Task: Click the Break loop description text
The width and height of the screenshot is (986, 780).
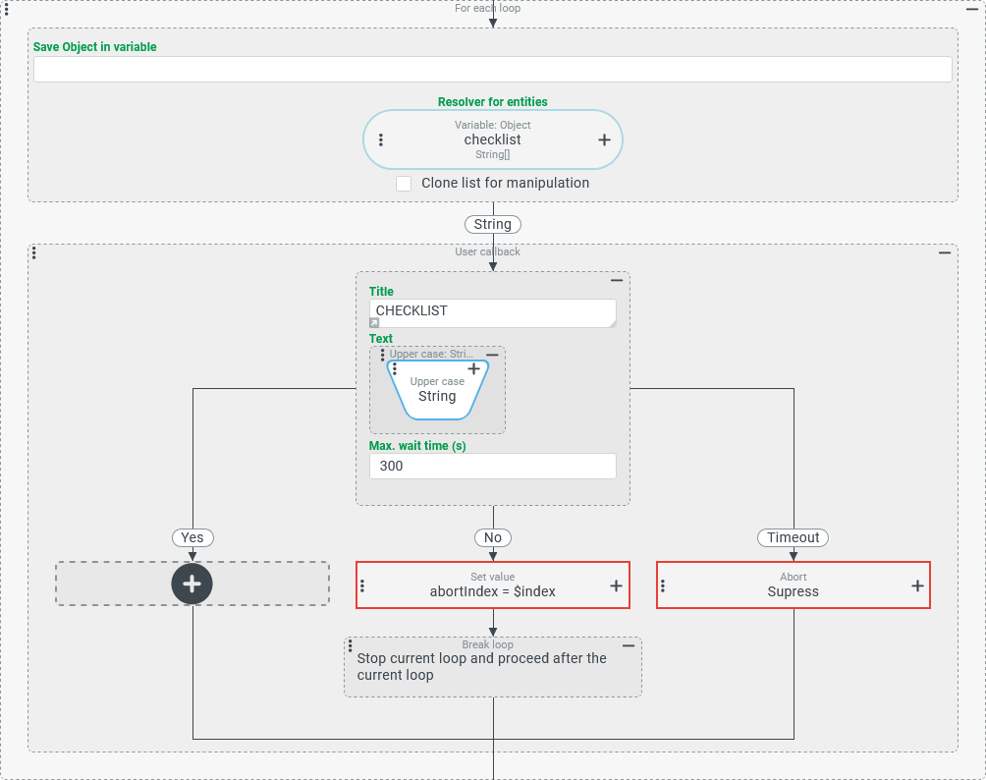Action: coord(481,667)
